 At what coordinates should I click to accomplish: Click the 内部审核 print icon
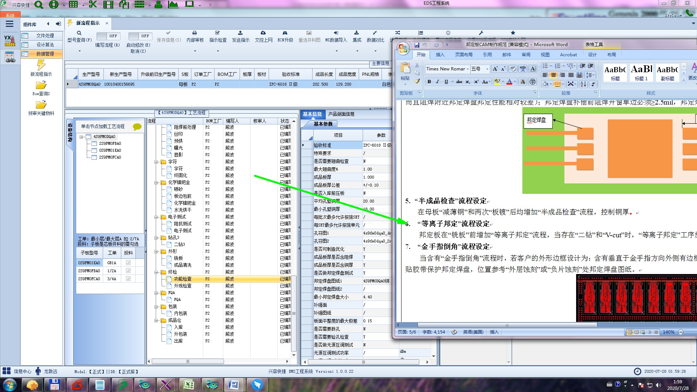pos(195,33)
